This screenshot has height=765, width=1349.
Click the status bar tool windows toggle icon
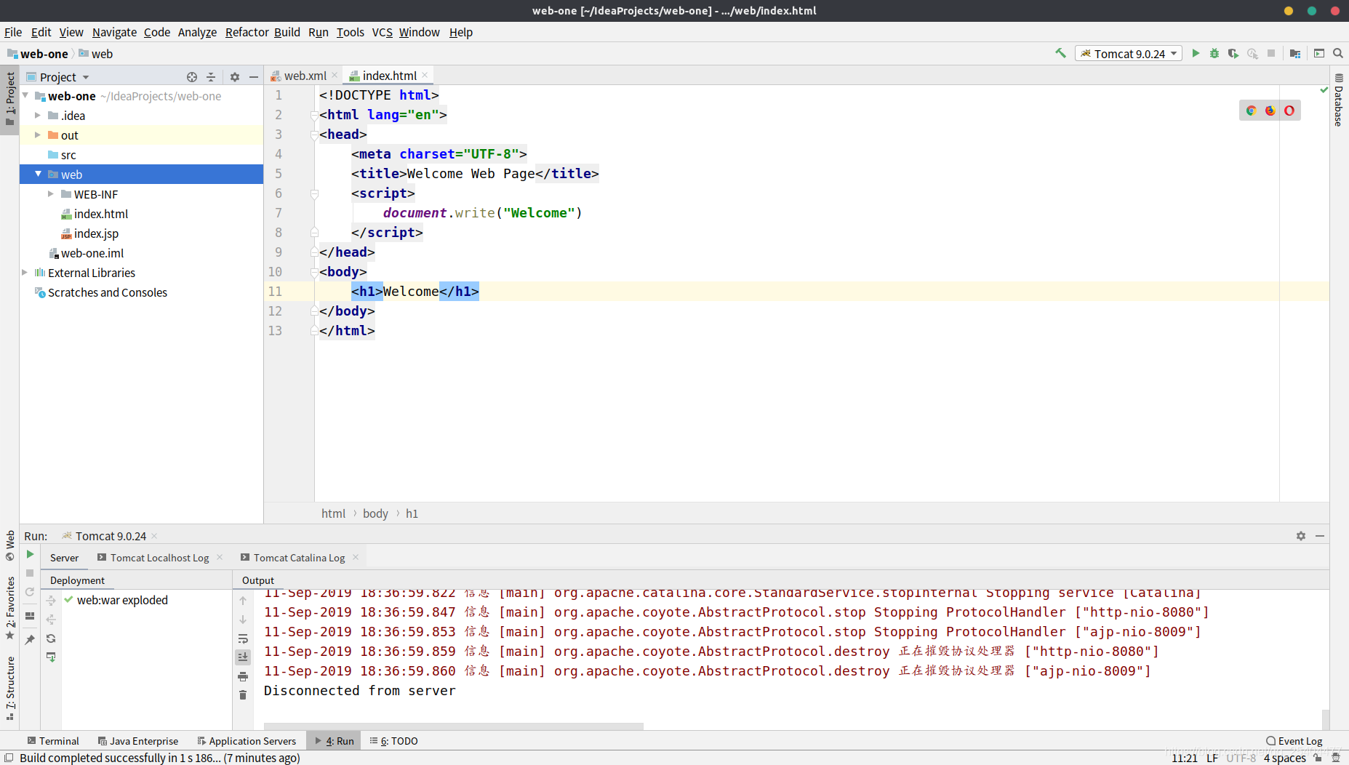tap(9, 758)
